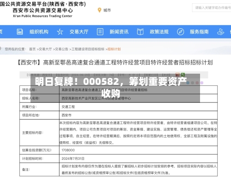Click the 信息时间 2024-06-20 text
Viewport: 231px width, 177px height.
(73, 75)
